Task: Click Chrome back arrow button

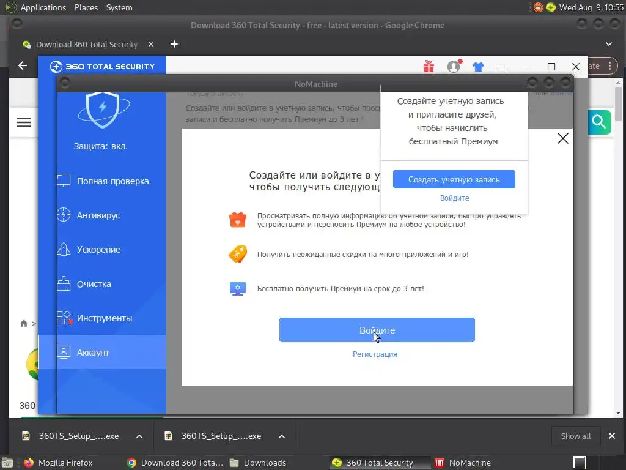Action: (x=23, y=65)
